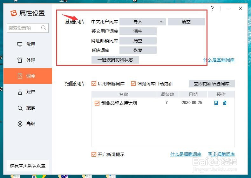Open the 常用 settings tab
The image size is (251, 178).
tap(28, 44)
